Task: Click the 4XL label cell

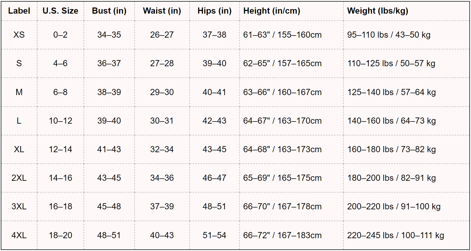Action: [x=19, y=235]
